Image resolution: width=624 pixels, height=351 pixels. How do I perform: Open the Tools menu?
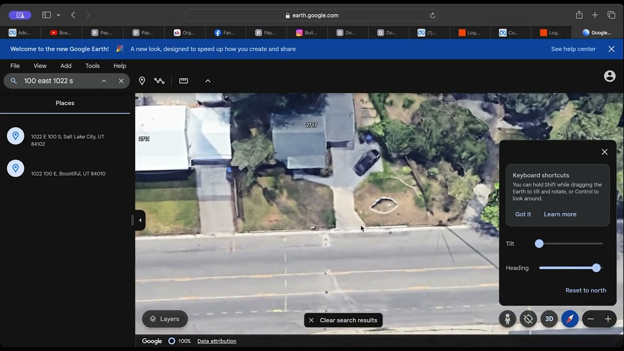[x=93, y=66]
